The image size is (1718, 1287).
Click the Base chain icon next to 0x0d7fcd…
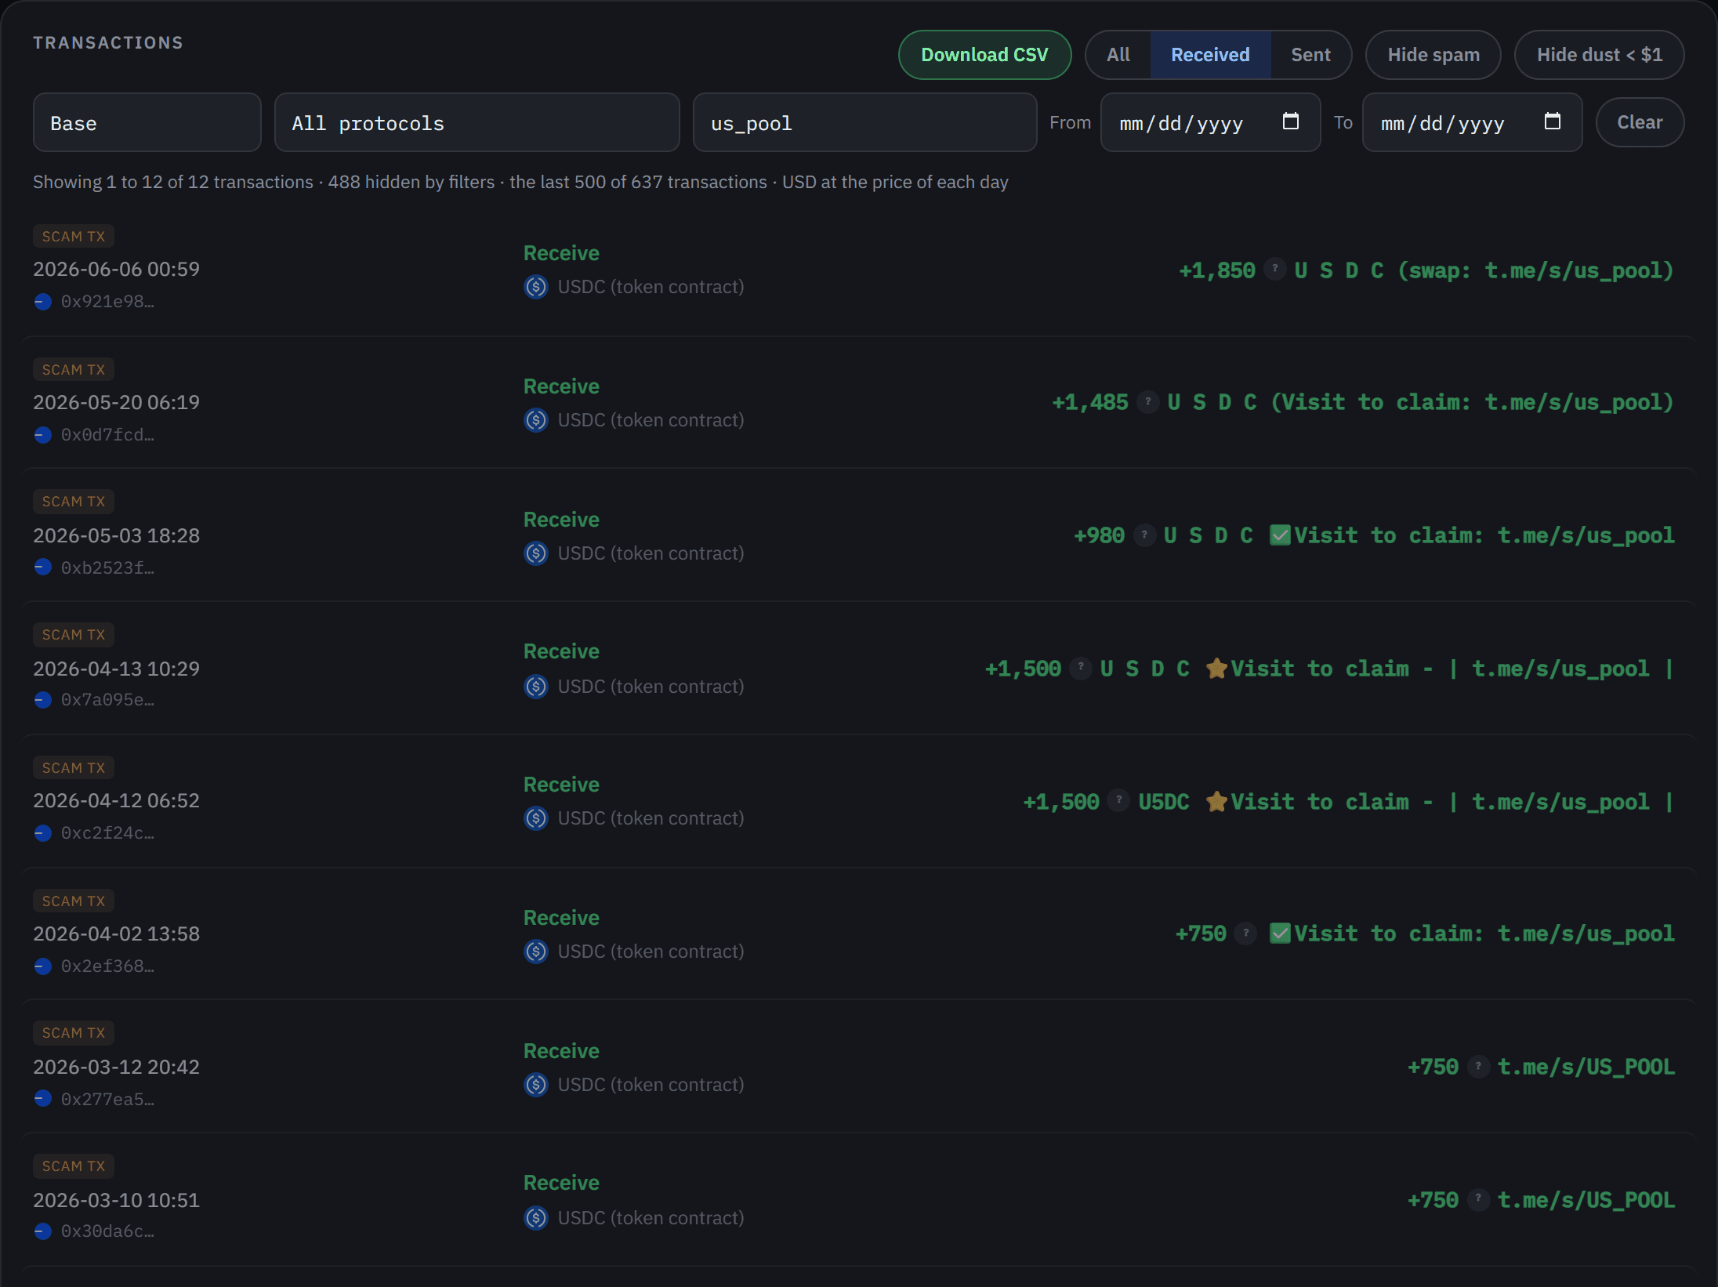pos(43,435)
